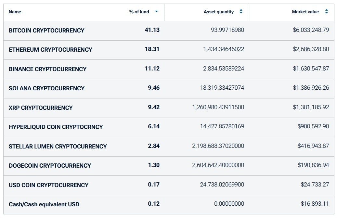
Task: Click the 41.13 percent of fund value
Action: (x=152, y=30)
